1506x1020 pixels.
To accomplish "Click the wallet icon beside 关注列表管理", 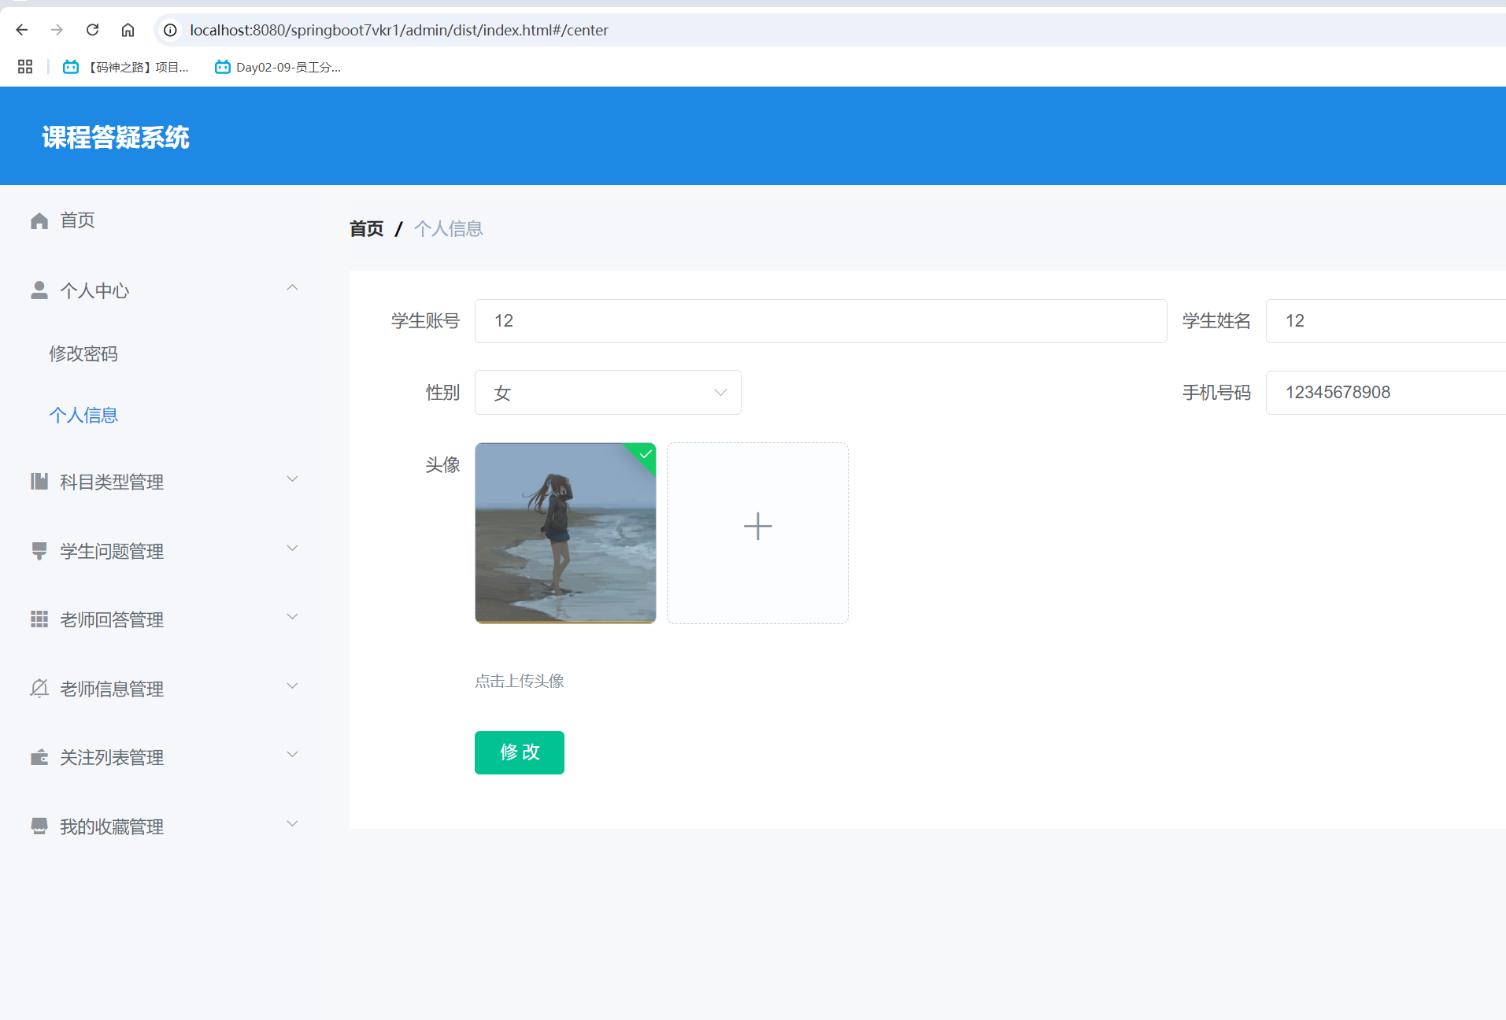I will 39,757.
